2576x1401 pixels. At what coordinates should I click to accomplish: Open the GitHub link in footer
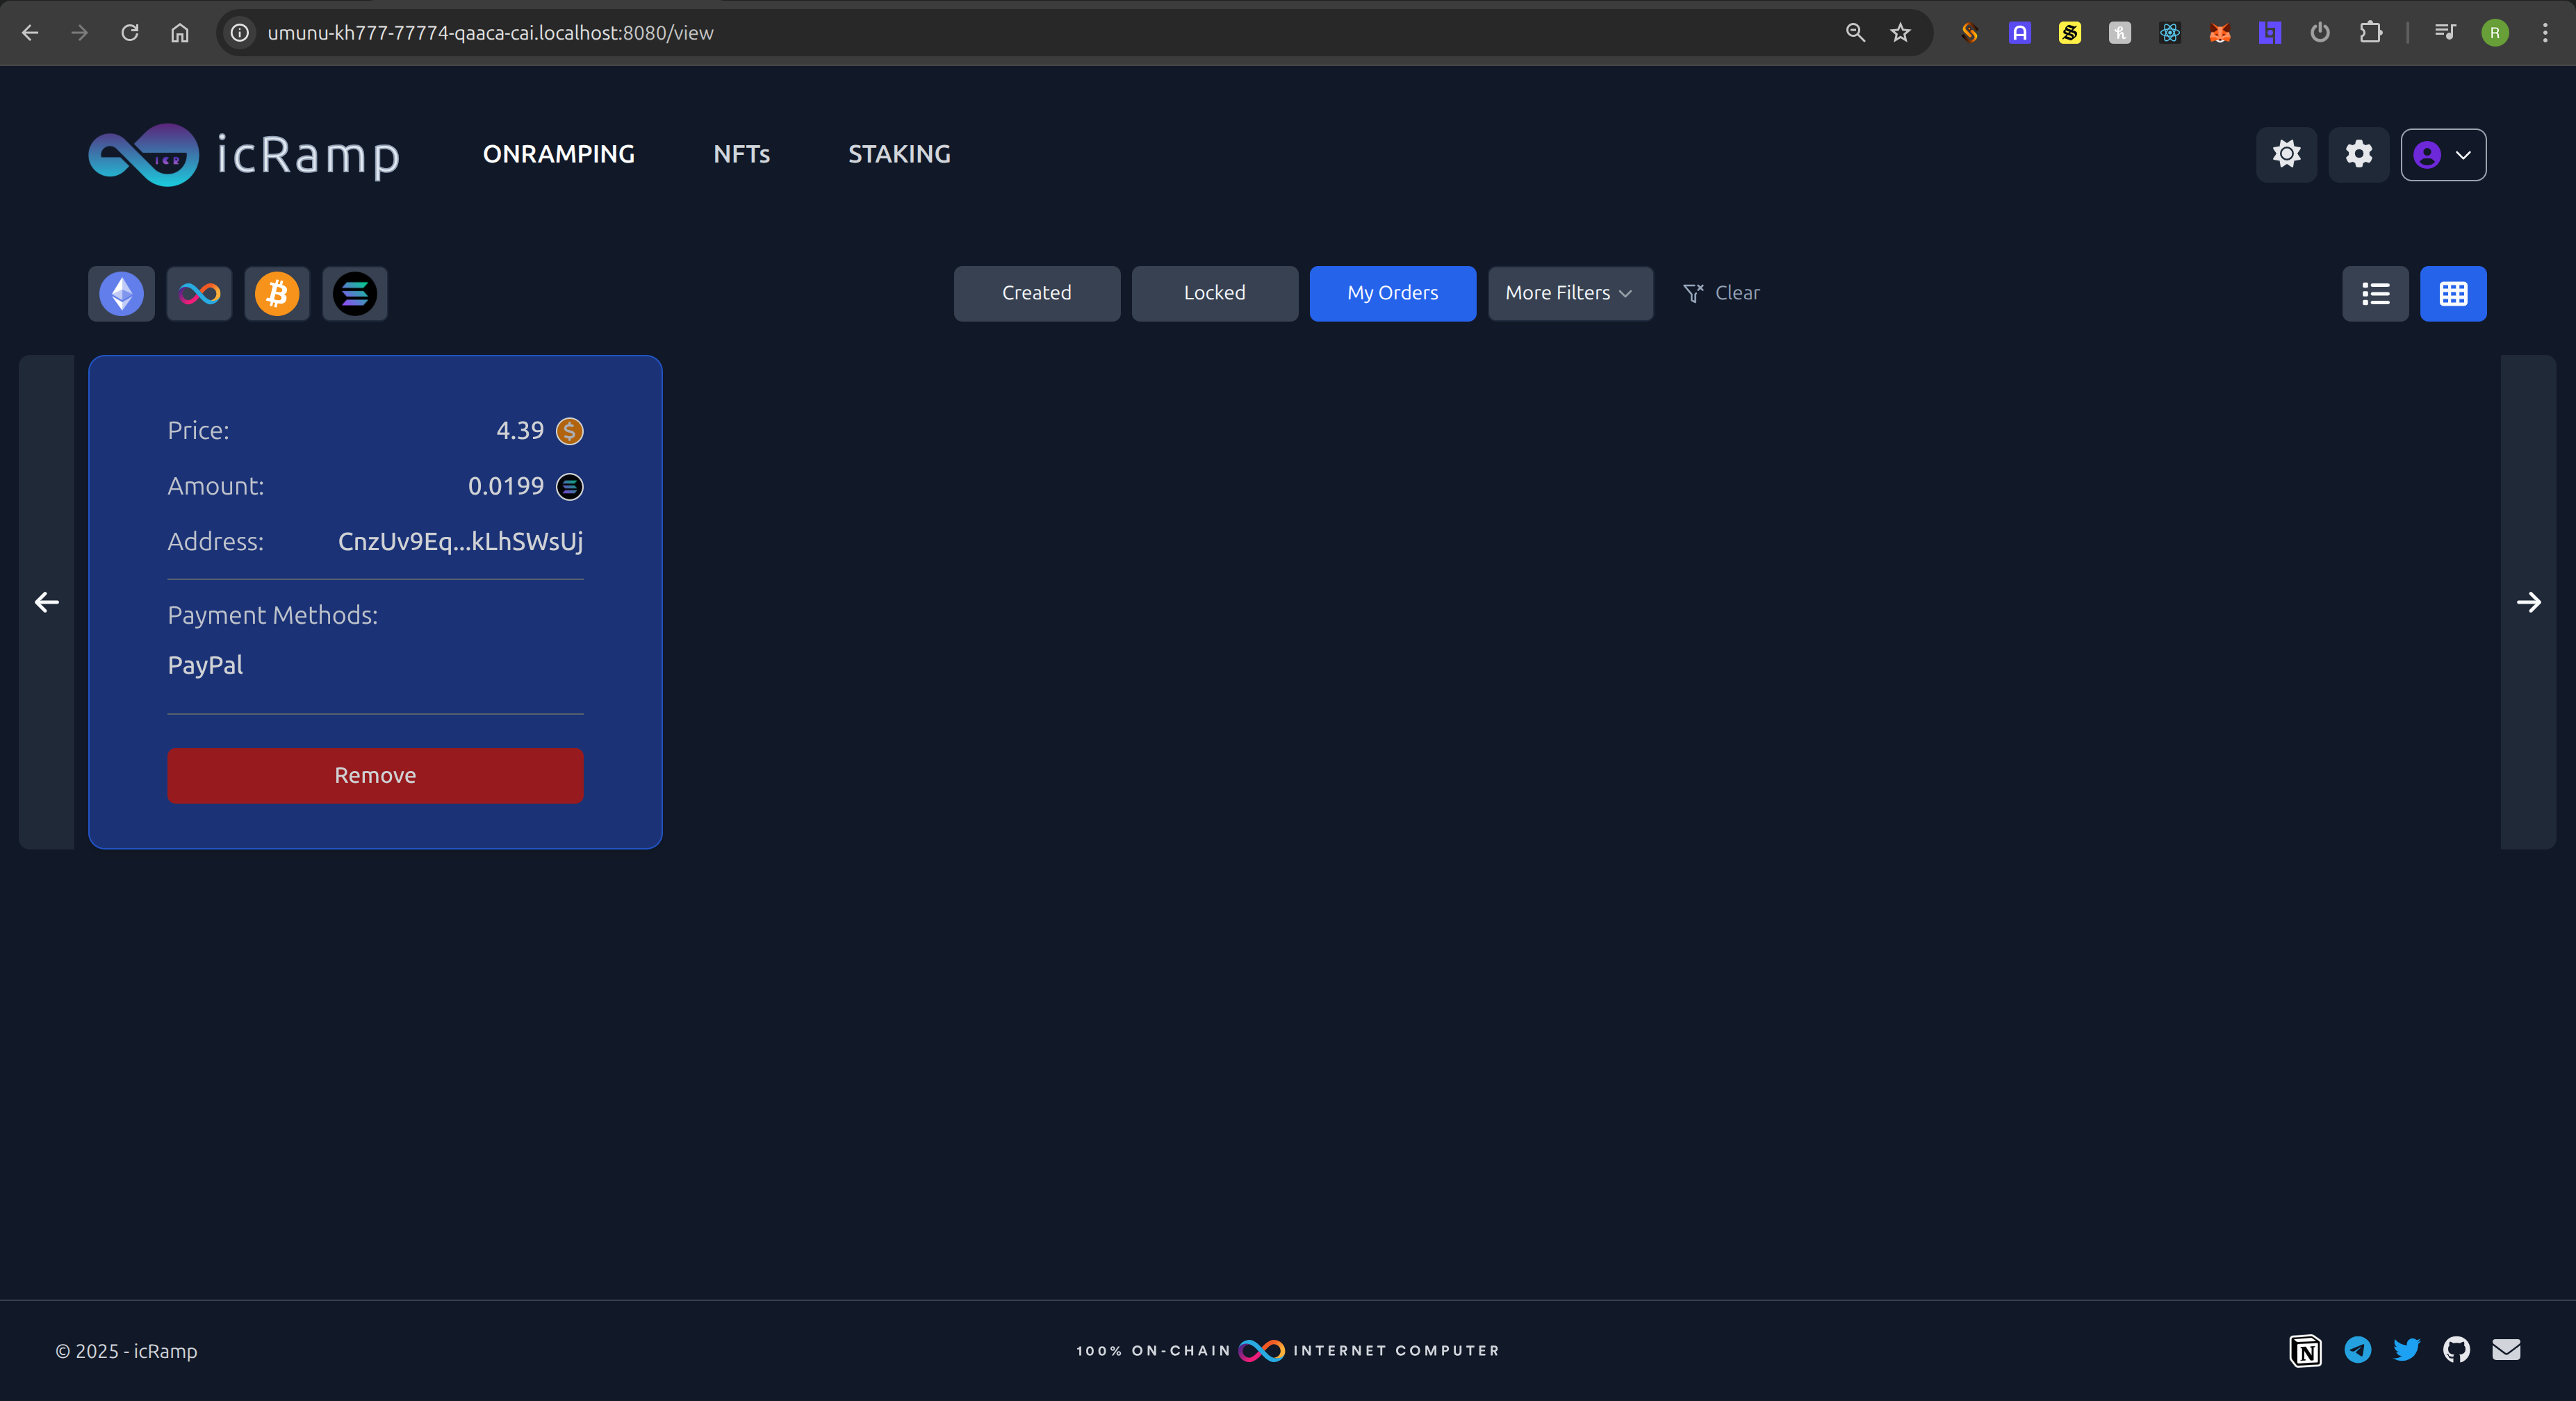coord(2456,1350)
